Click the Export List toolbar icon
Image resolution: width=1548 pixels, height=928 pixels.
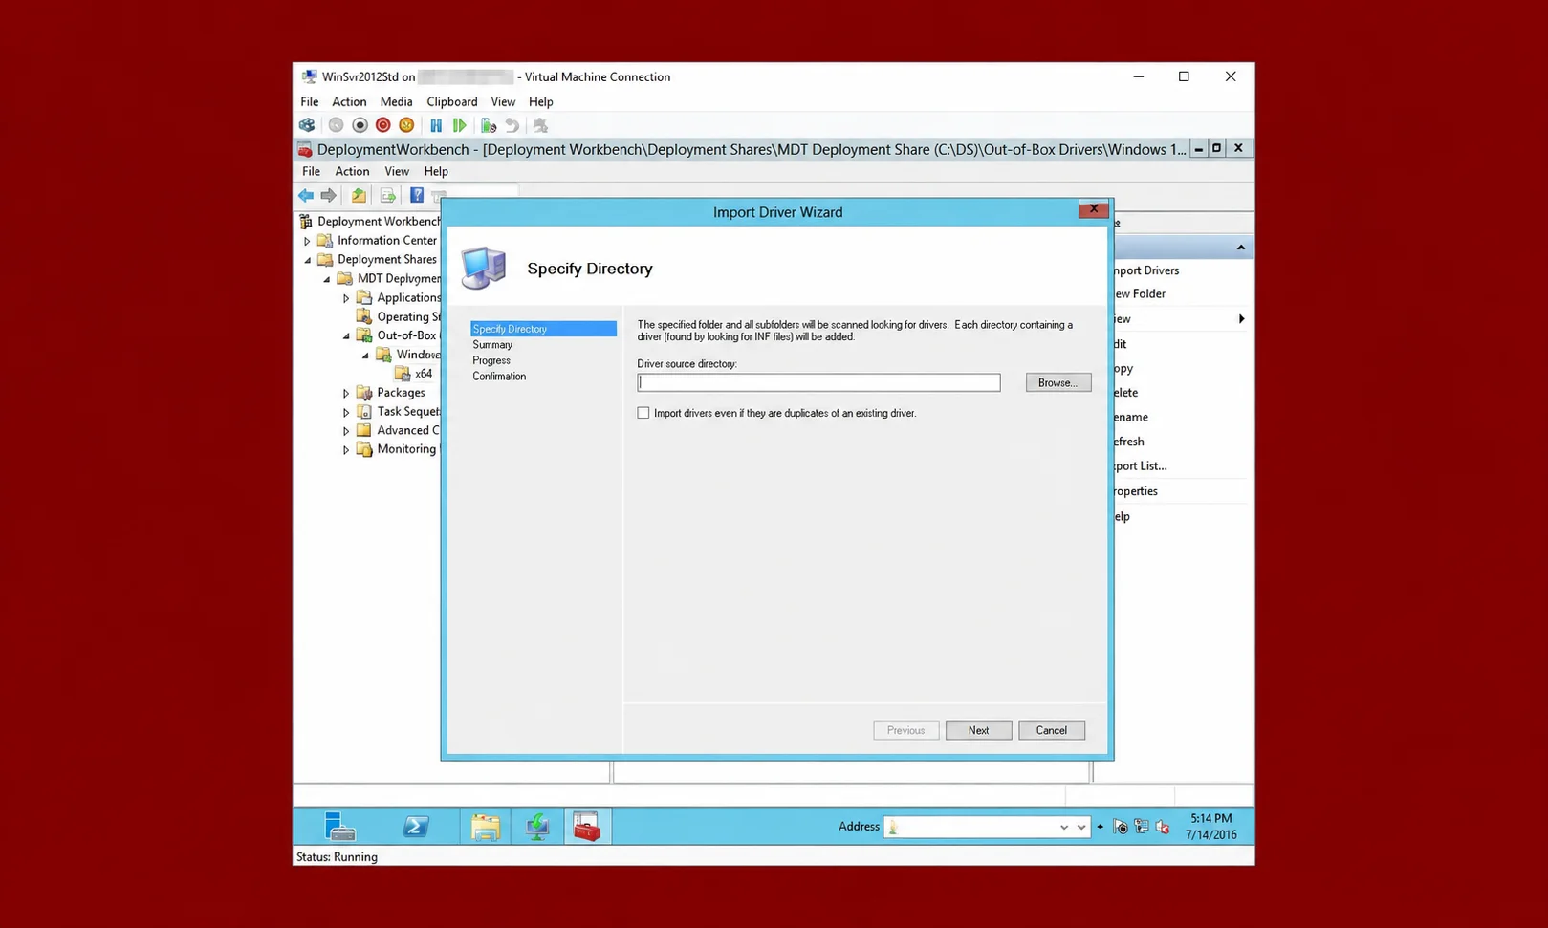(x=387, y=195)
